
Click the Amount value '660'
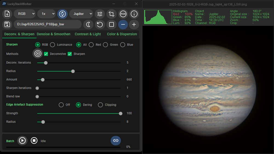(x=129, y=79)
